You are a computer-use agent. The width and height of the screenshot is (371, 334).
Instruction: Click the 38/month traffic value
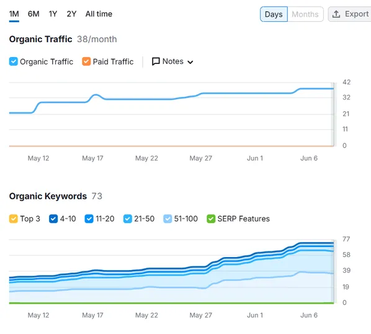97,39
